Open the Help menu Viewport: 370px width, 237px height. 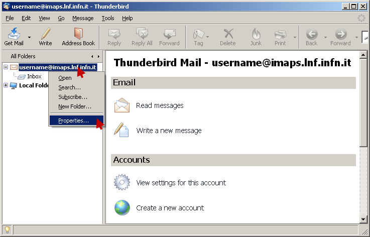128,18
